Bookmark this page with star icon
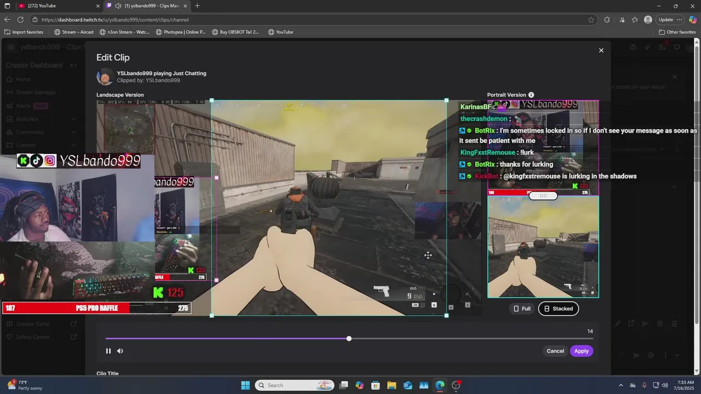This screenshot has height=394, width=701. 591,20
